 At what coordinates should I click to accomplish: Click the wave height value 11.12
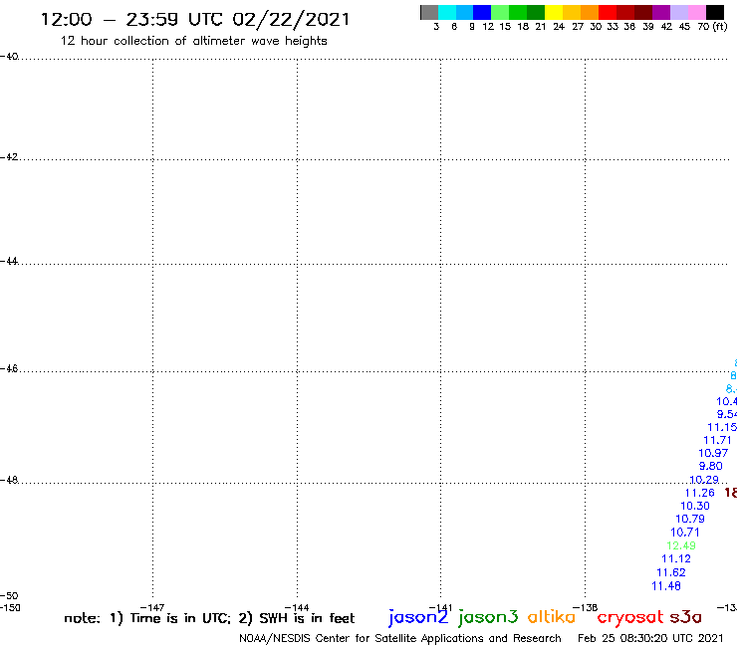(x=676, y=558)
